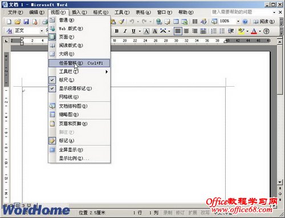This screenshot has width=285, height=218.
Task: Click the Microsoft Word Help question icon
Action: tap(245, 22)
